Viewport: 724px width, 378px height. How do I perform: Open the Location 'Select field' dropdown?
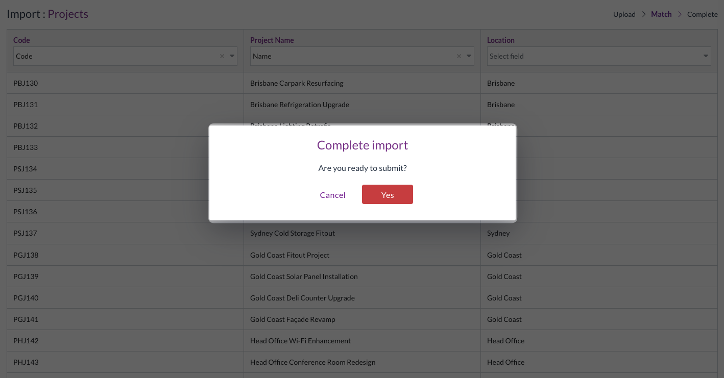tap(598, 56)
